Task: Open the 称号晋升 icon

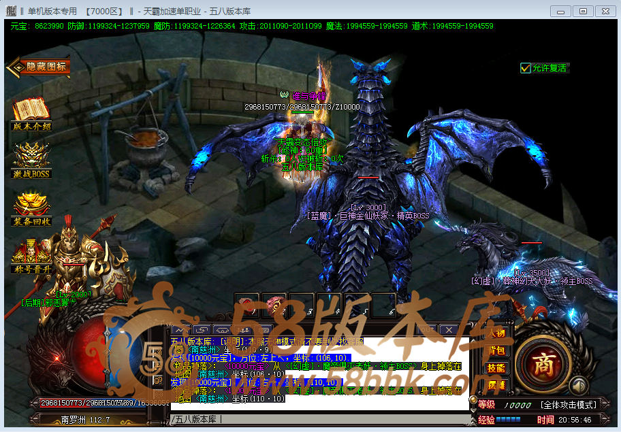Action: pos(31,256)
